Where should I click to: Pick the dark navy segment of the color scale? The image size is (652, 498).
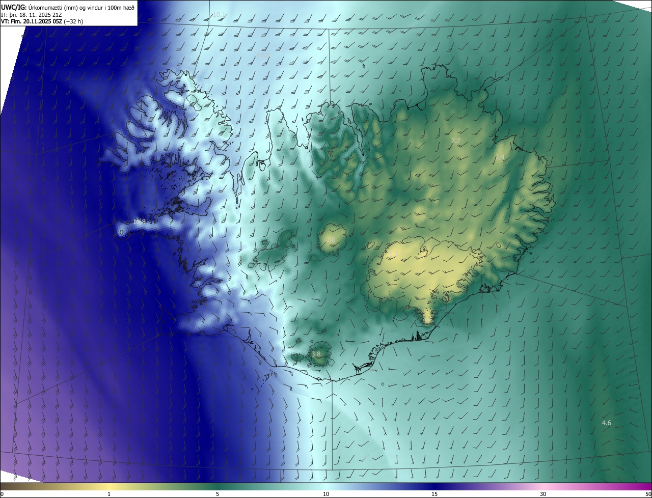(x=434, y=486)
